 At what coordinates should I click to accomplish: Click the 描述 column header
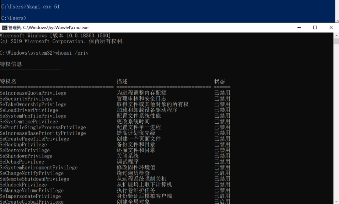122,81
